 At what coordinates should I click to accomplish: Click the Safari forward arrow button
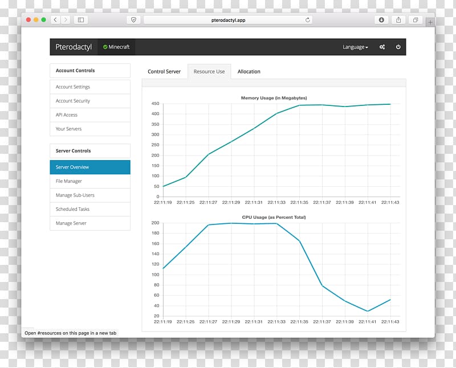(x=66, y=20)
